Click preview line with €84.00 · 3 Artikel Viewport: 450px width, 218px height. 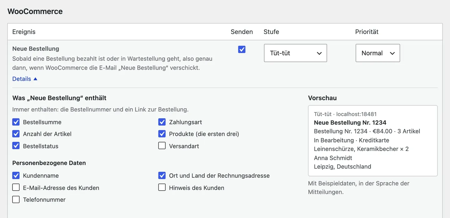coord(367,131)
